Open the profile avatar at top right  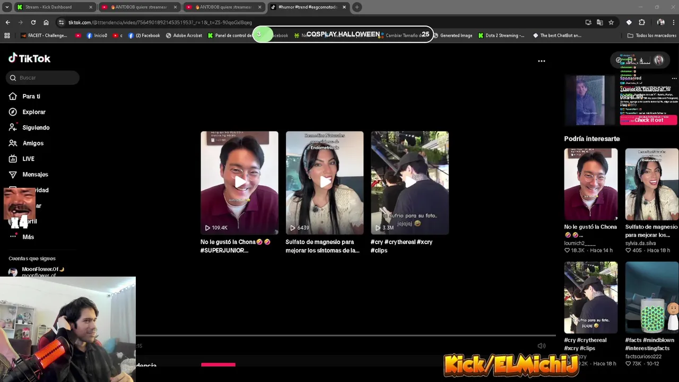pos(658,60)
